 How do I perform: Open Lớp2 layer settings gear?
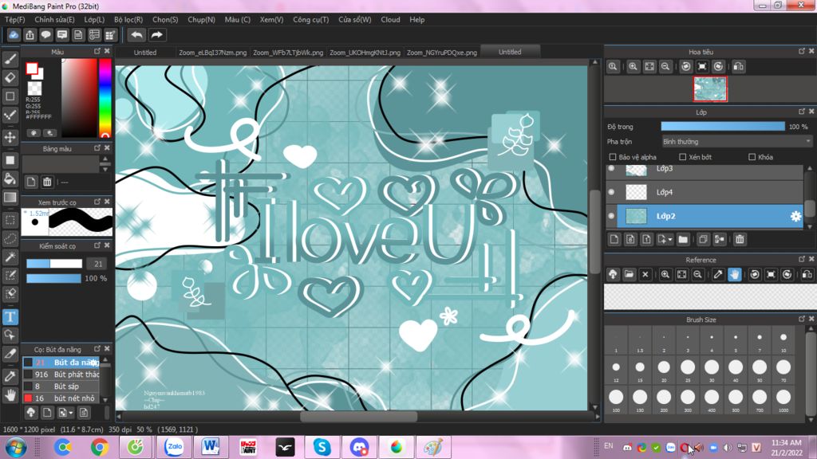(x=795, y=216)
